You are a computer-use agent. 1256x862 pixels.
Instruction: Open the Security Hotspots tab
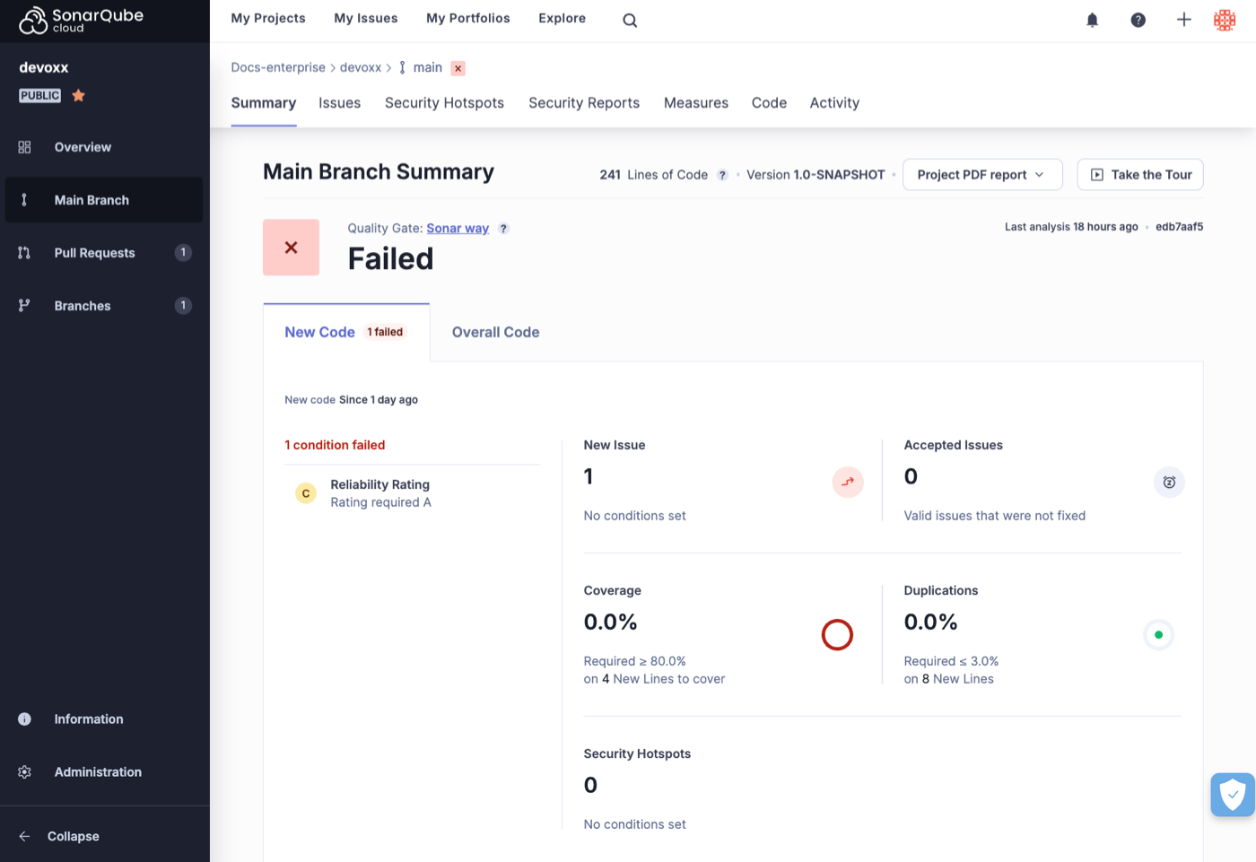444,102
